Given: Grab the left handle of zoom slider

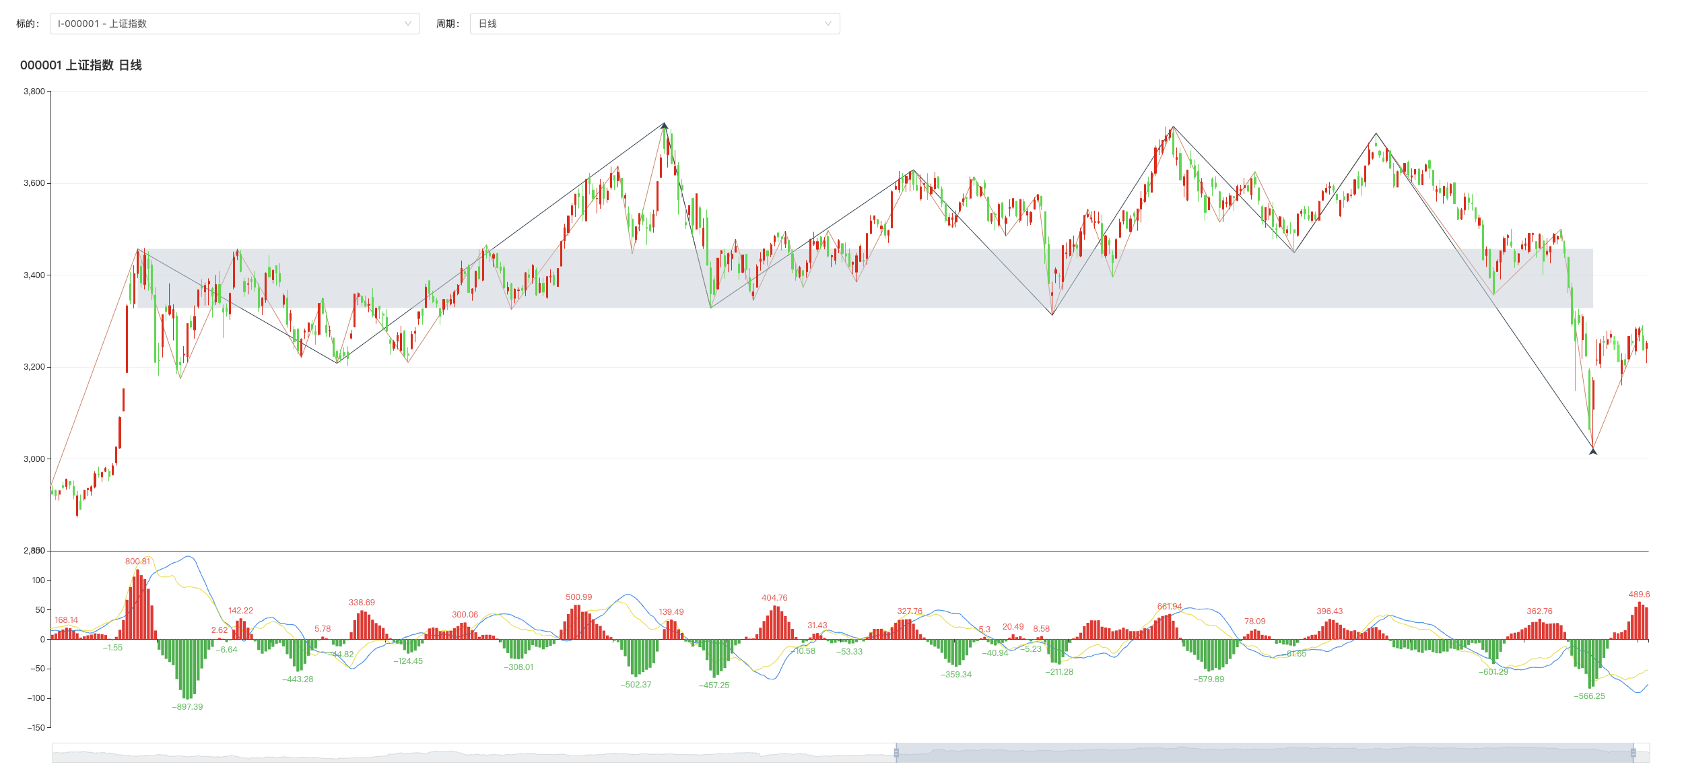Looking at the screenshot, I should coord(896,752).
